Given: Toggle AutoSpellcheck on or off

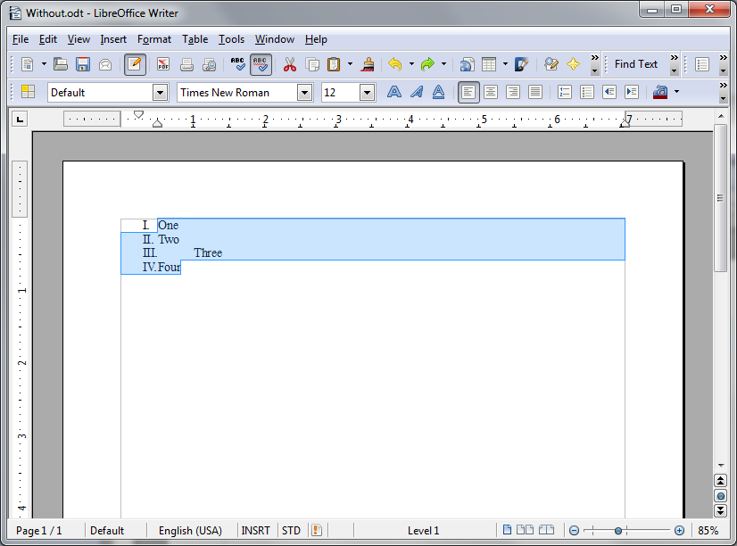Looking at the screenshot, I should click(261, 64).
